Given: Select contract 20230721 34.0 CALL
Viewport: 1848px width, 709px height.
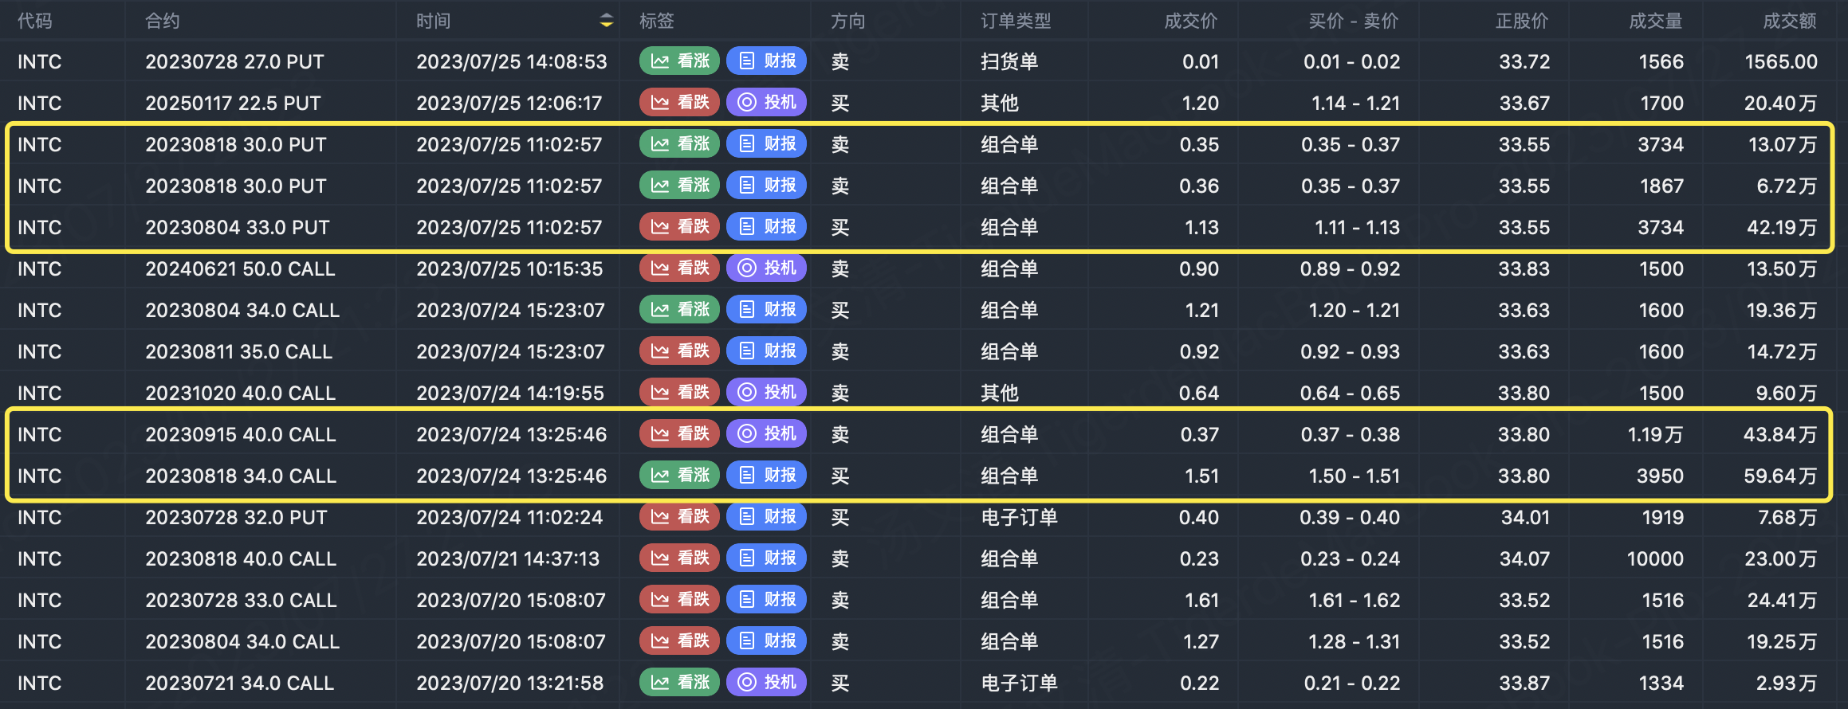Looking at the screenshot, I should pyautogui.click(x=239, y=683).
